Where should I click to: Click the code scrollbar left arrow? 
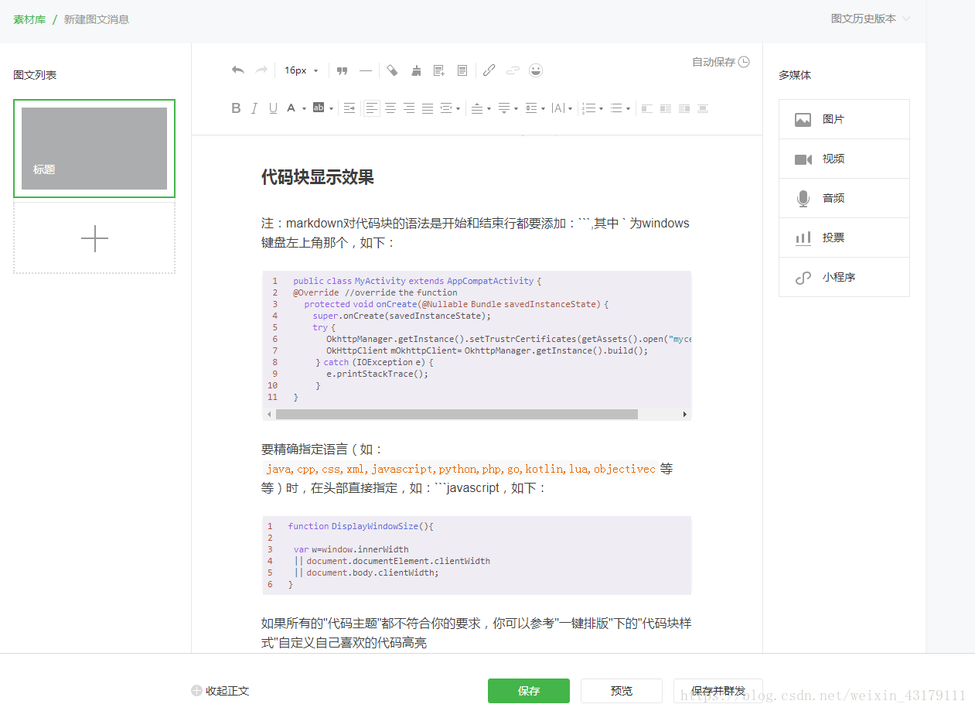pyautogui.click(x=269, y=415)
